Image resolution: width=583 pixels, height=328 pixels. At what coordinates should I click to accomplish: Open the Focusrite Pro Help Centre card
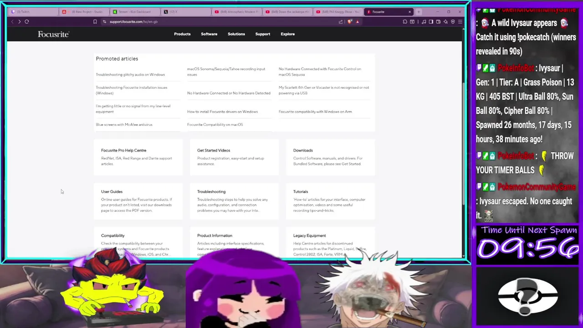pyautogui.click(x=138, y=157)
